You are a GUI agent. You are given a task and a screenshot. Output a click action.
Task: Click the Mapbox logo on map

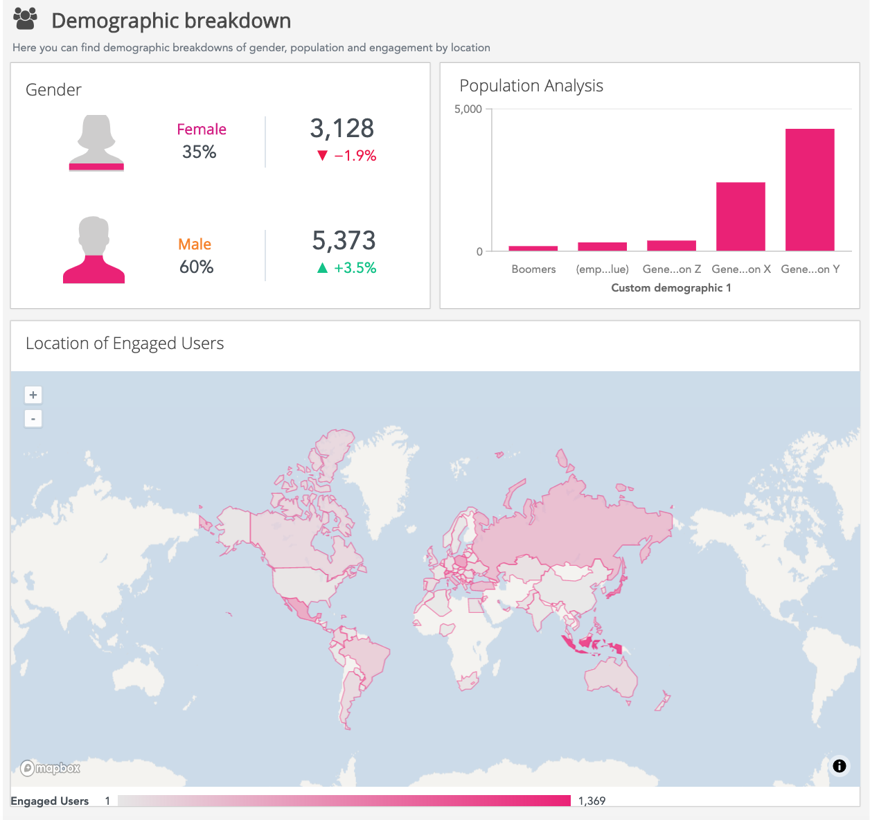(51, 768)
